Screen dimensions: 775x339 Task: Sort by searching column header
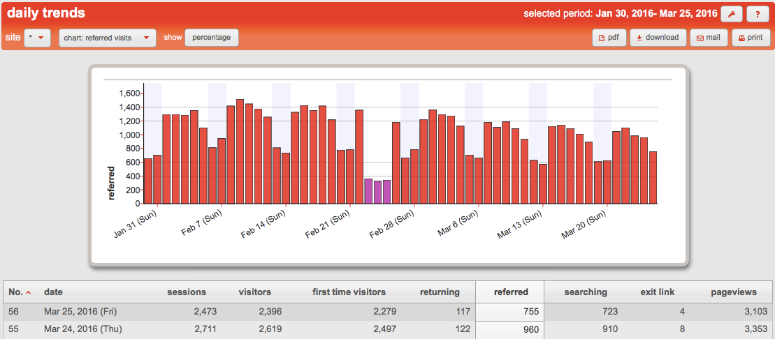point(586,292)
